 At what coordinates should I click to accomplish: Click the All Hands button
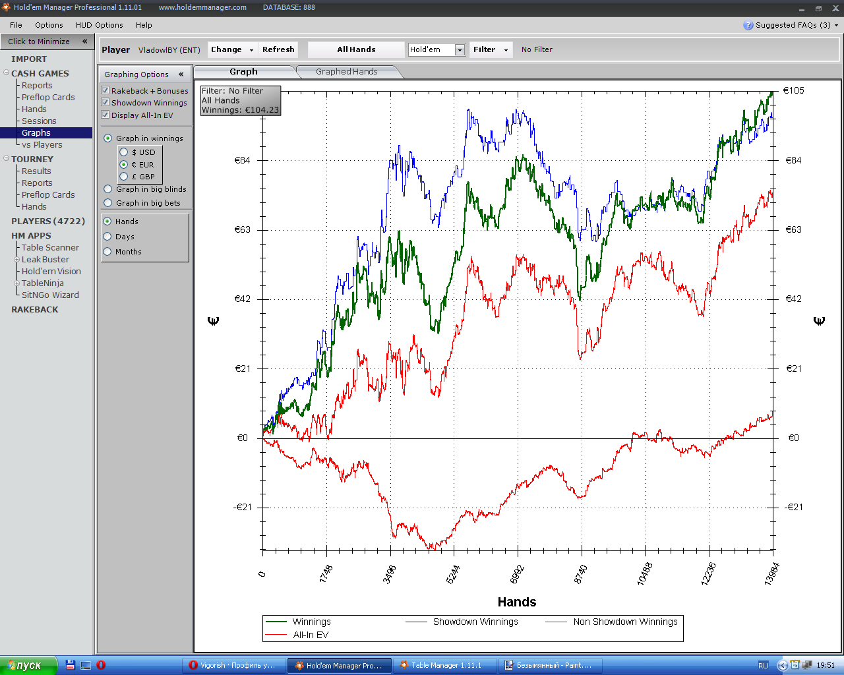356,49
